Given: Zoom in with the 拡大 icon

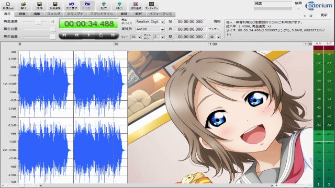Looking at the screenshot, I should pyautogui.click(x=104, y=6).
